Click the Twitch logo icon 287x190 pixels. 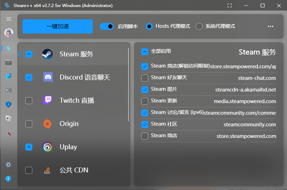coord(47,100)
